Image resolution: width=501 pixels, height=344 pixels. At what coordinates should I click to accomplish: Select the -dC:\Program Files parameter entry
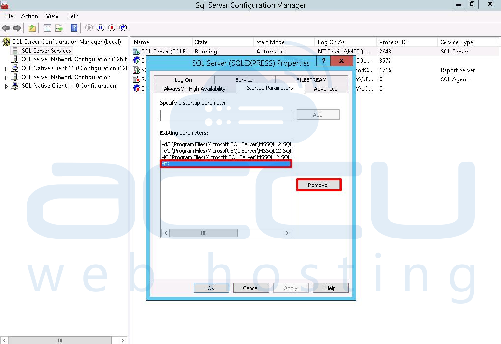click(226, 144)
